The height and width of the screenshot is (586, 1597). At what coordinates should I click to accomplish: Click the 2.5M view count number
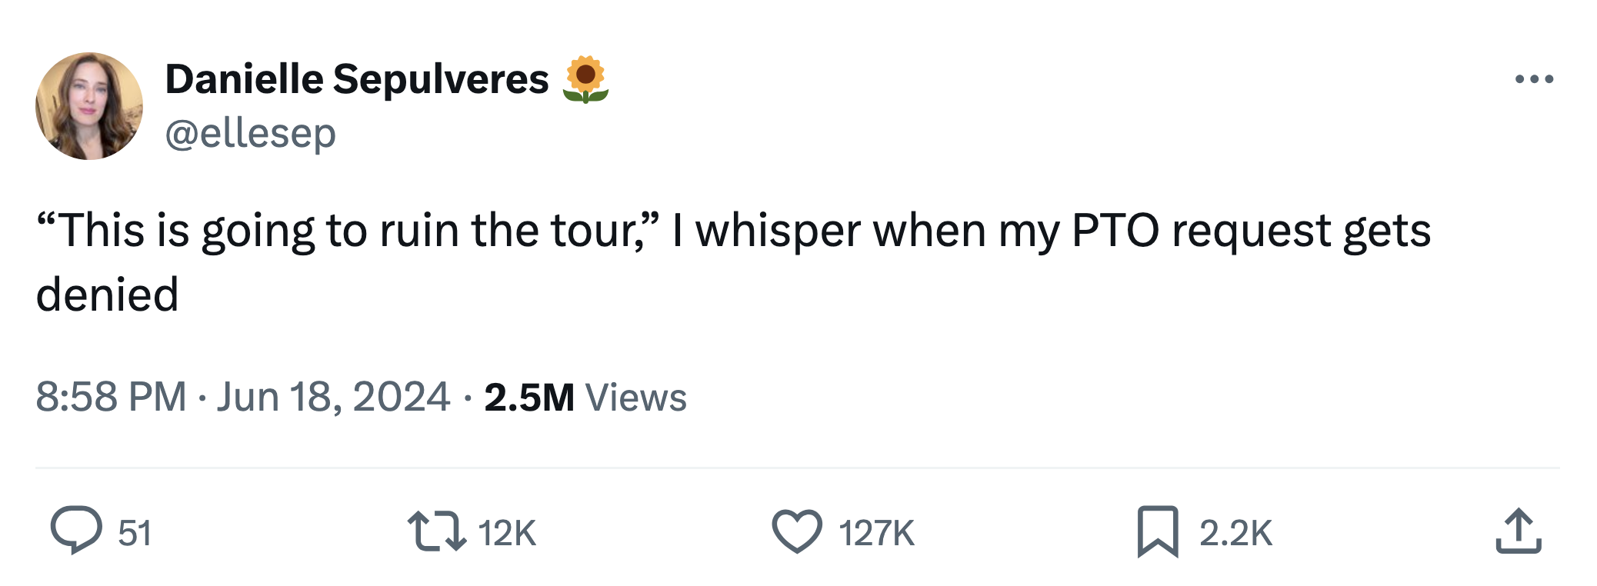tap(529, 397)
